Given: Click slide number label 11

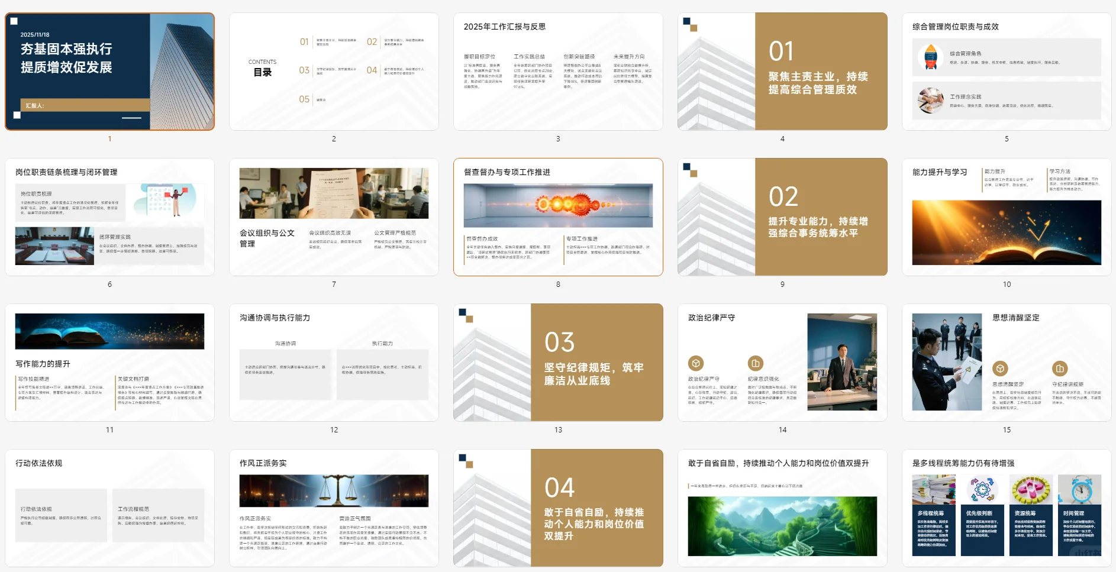Looking at the screenshot, I should (109, 430).
